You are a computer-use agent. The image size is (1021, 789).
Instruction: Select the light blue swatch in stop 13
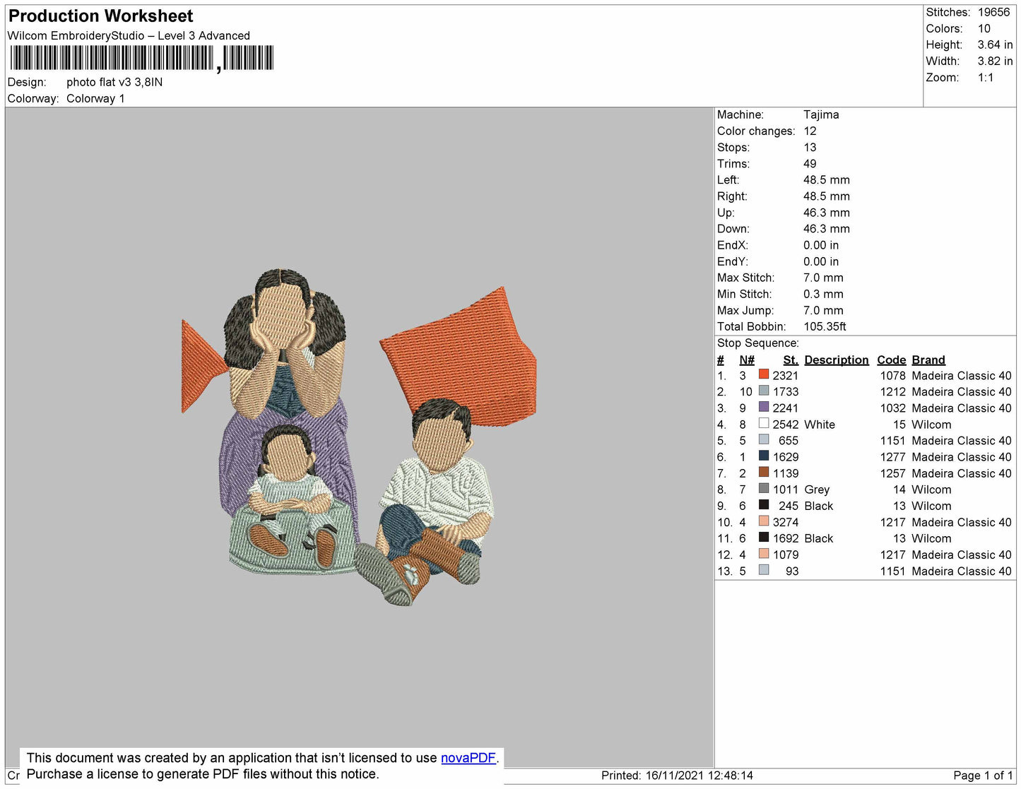click(763, 569)
